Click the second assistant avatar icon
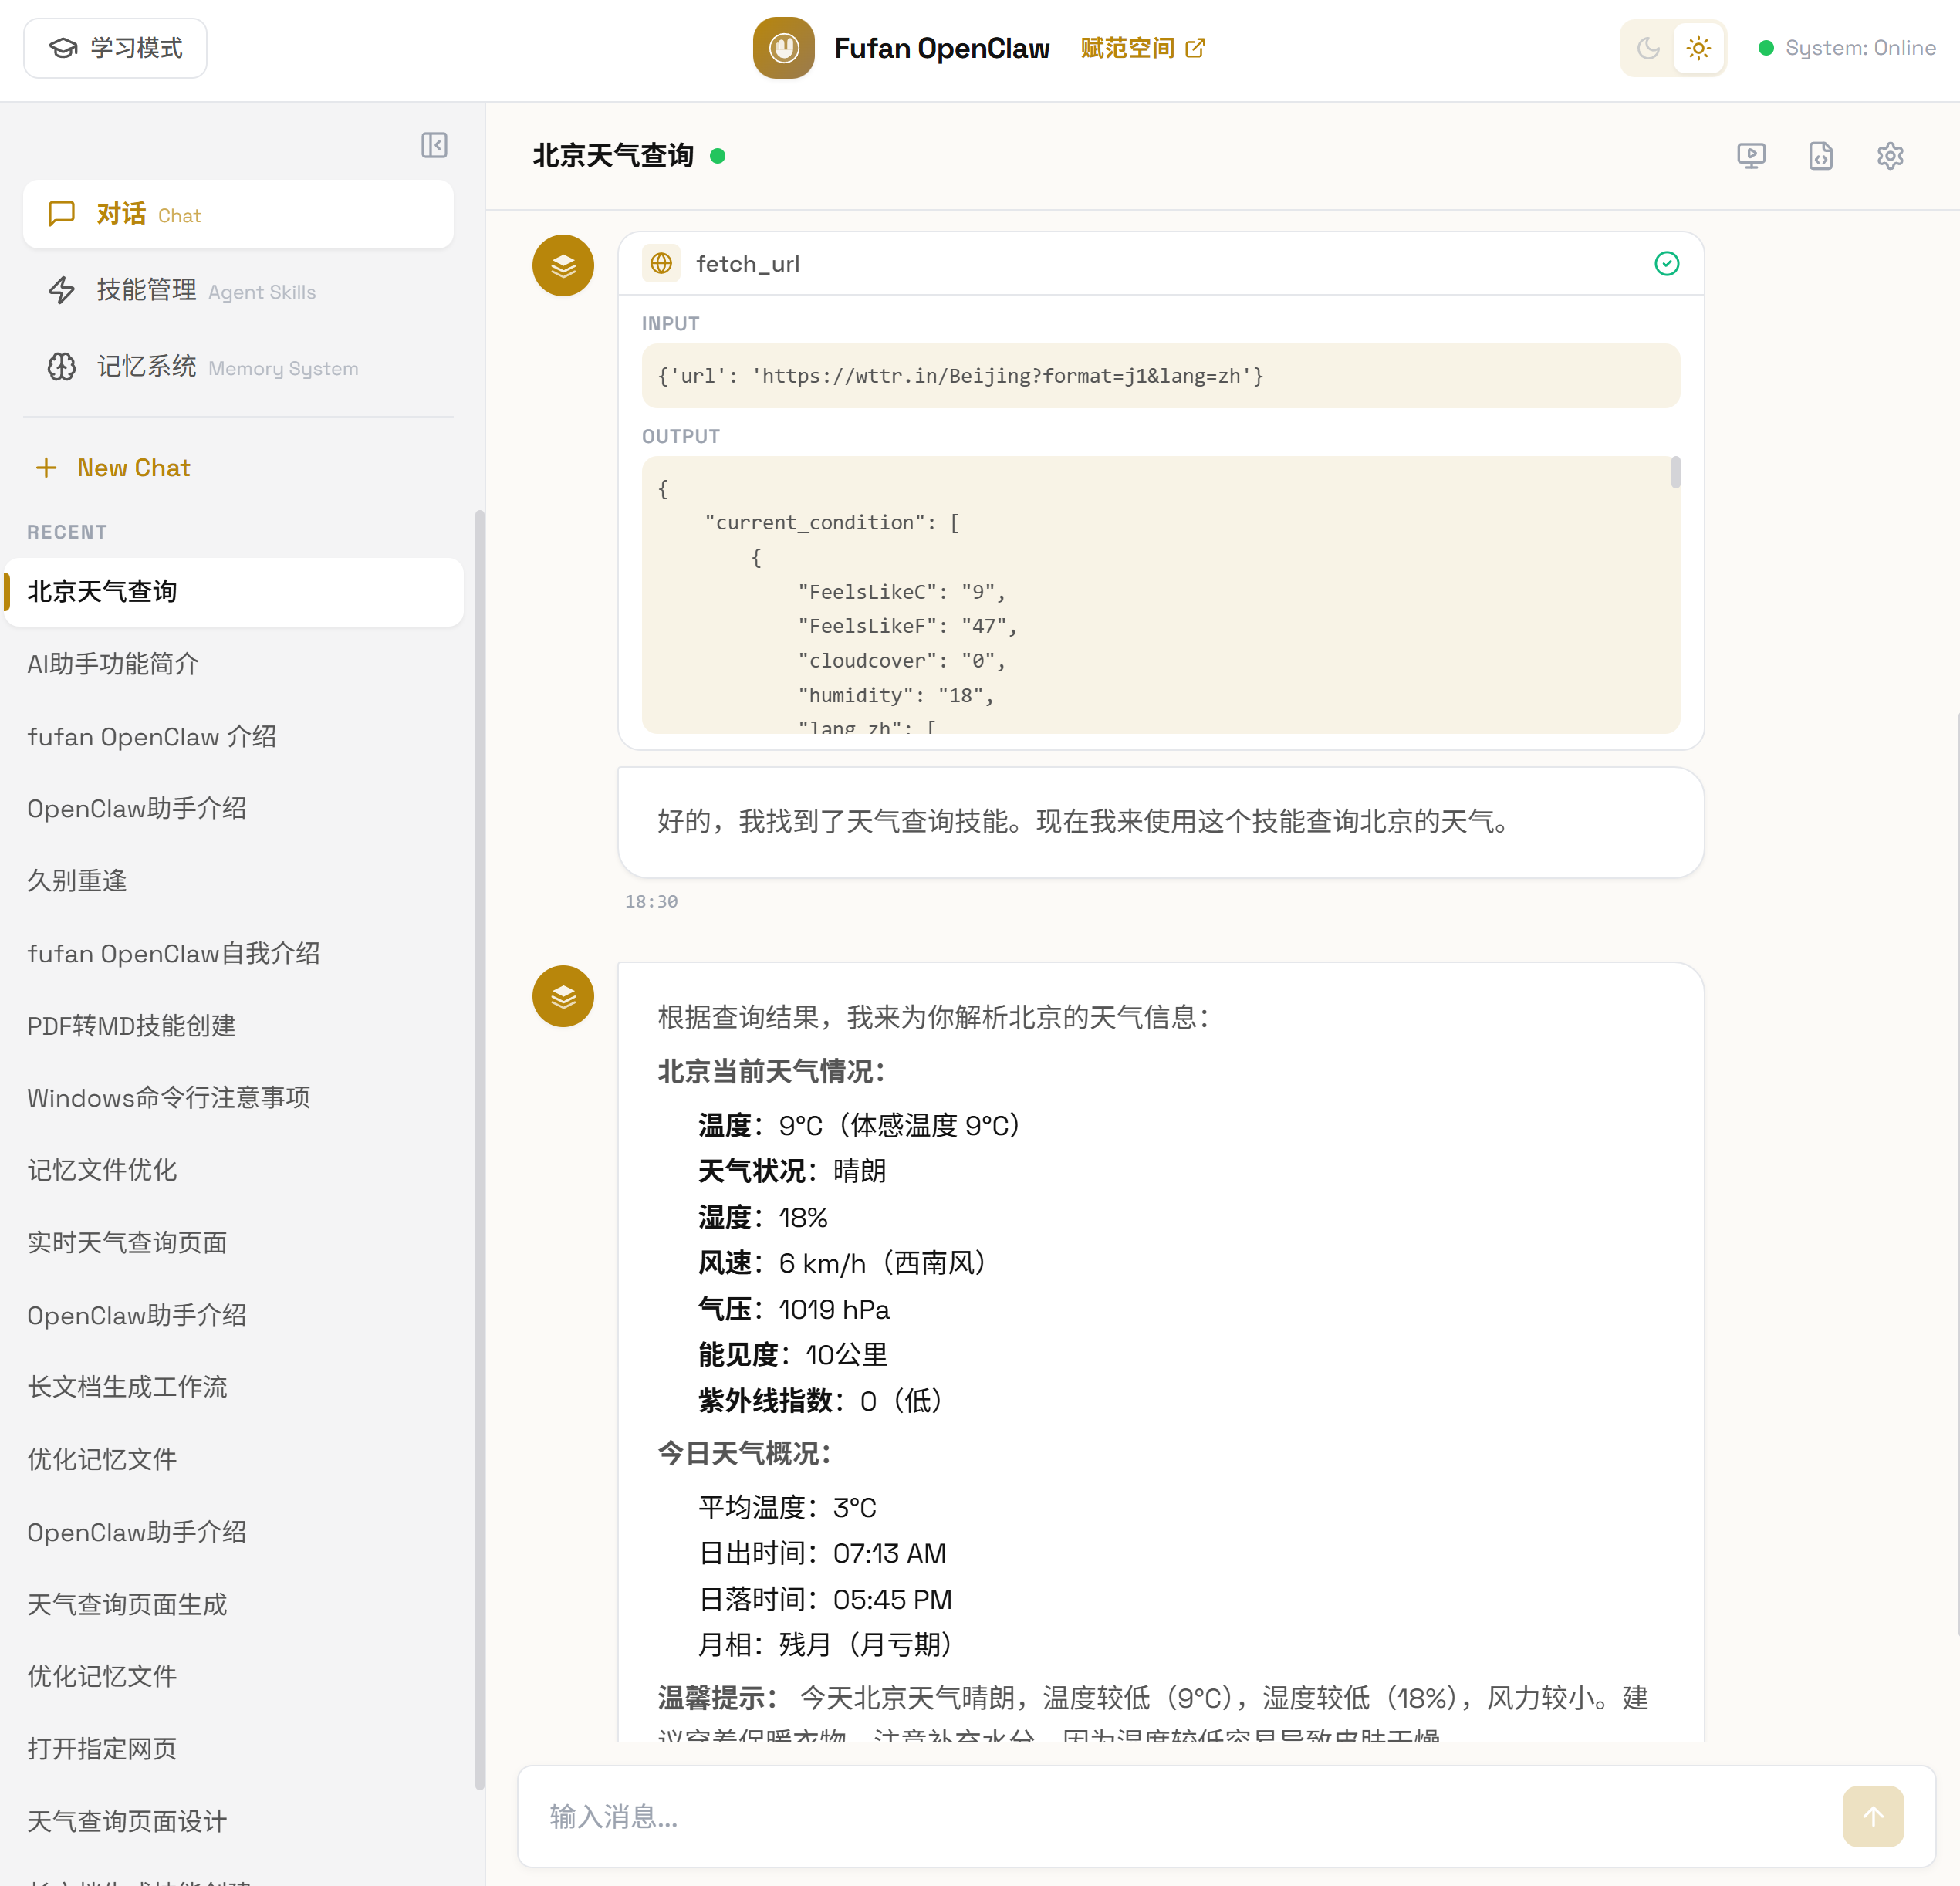This screenshot has width=1960, height=1886. [x=563, y=996]
